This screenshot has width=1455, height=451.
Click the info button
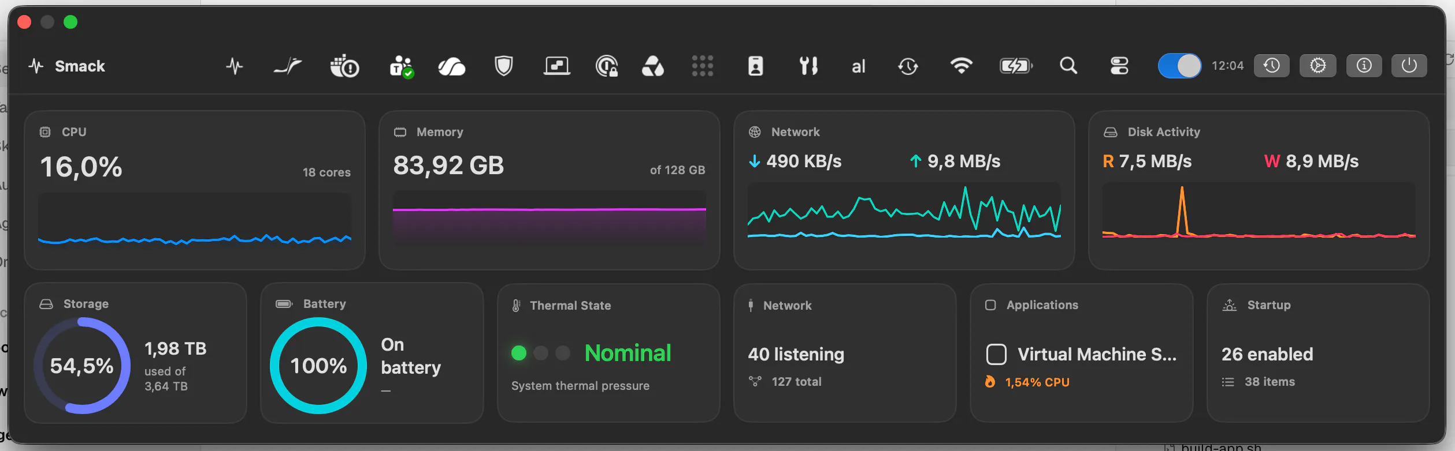point(1364,66)
